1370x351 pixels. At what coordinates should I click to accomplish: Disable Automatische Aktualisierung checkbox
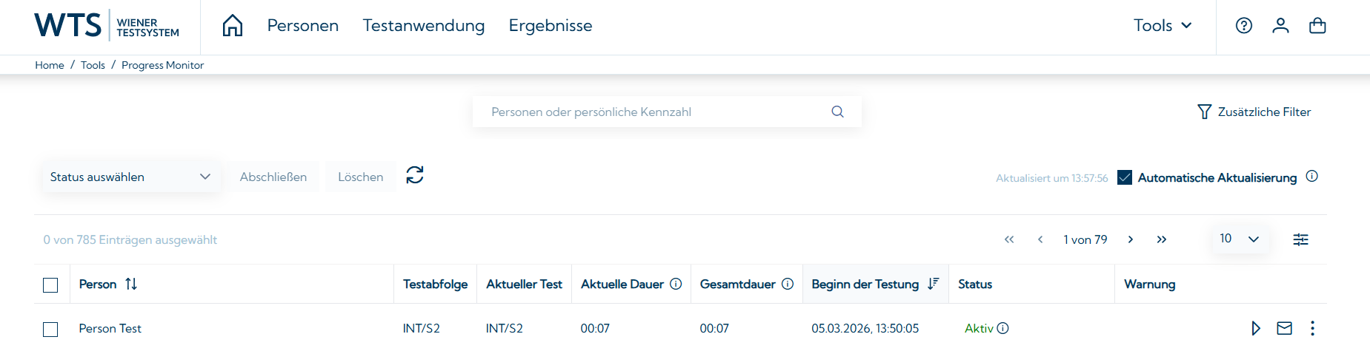[1125, 178]
